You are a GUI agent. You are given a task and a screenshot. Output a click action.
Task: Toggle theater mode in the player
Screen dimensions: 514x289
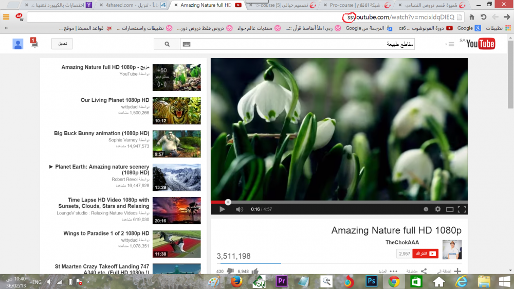tap(450, 209)
